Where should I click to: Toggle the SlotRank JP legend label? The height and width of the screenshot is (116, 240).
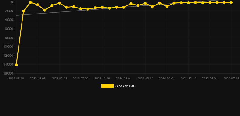[125, 86]
